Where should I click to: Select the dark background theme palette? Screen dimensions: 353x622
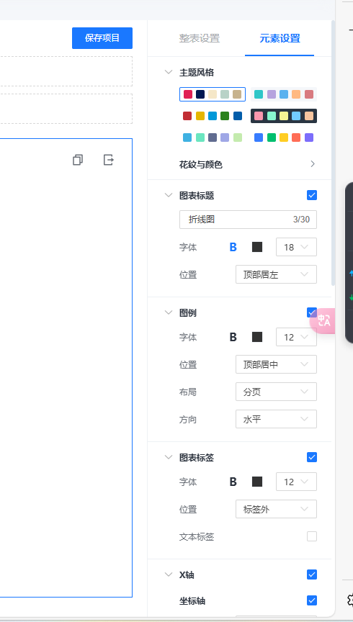point(284,116)
